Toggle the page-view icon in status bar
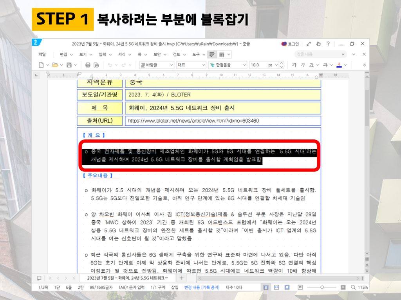This screenshot has width=401, height=300. pyautogui.click(x=266, y=287)
